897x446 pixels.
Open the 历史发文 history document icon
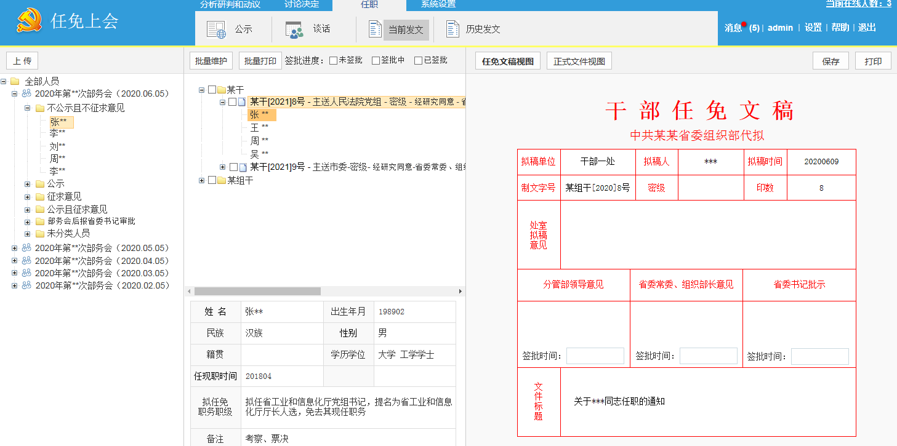click(453, 29)
